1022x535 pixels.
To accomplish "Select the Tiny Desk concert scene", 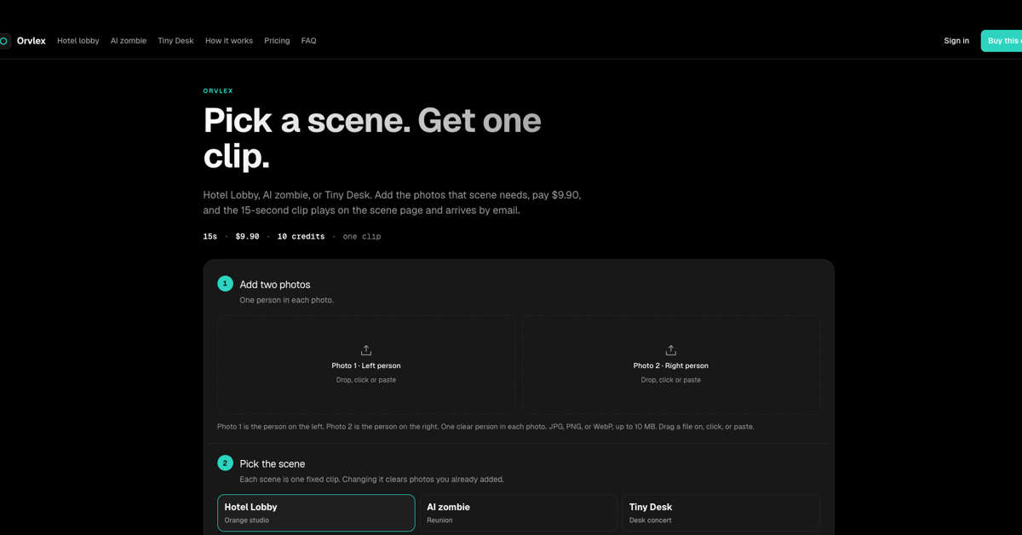I will point(721,513).
